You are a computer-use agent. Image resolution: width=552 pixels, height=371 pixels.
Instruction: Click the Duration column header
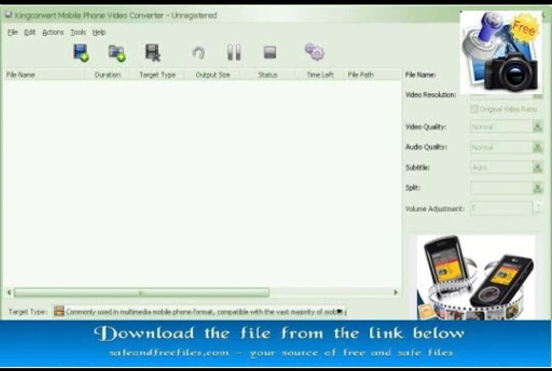[x=107, y=75]
